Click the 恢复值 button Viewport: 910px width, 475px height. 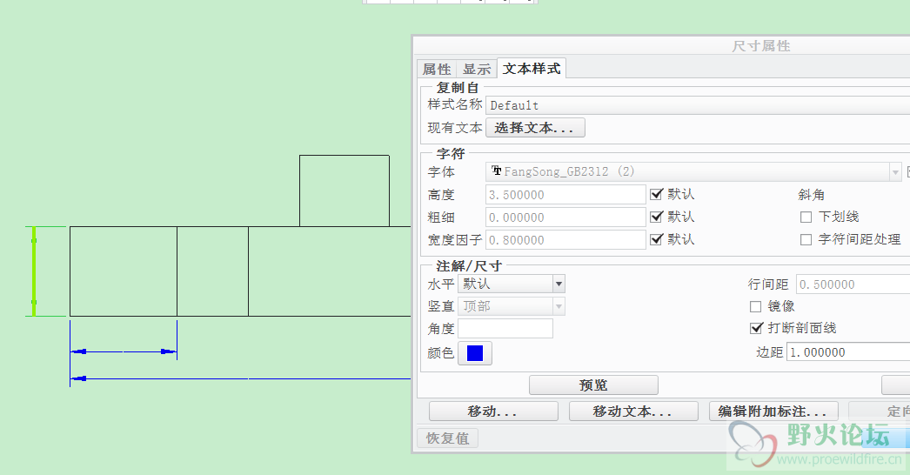coord(447,438)
